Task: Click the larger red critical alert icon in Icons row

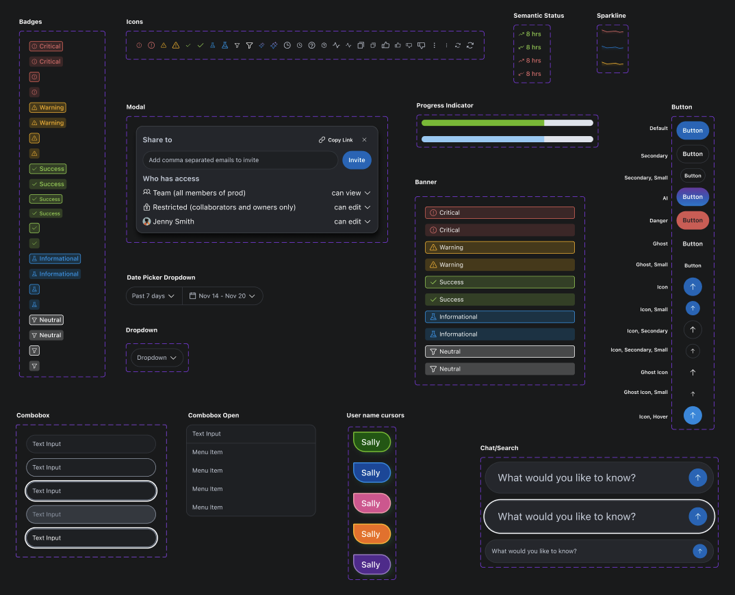Action: click(x=151, y=45)
